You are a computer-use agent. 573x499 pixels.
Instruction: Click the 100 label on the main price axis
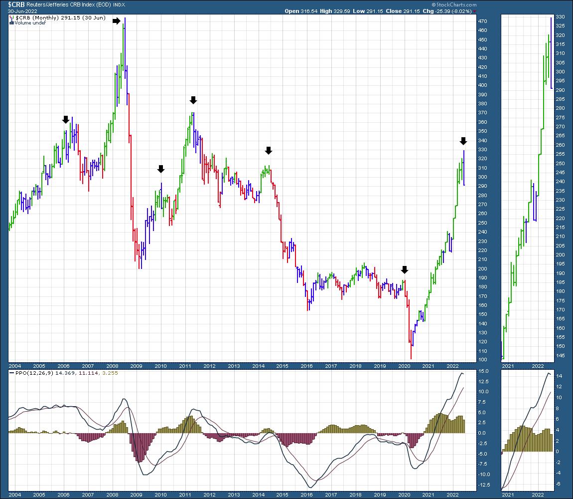[x=482, y=359]
